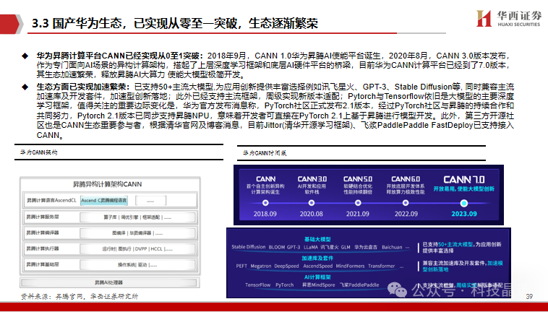Image resolution: width=548 pixels, height=312 pixels.
Task: Click "昇思MindSpore" in the framework row
Action: click(318, 285)
